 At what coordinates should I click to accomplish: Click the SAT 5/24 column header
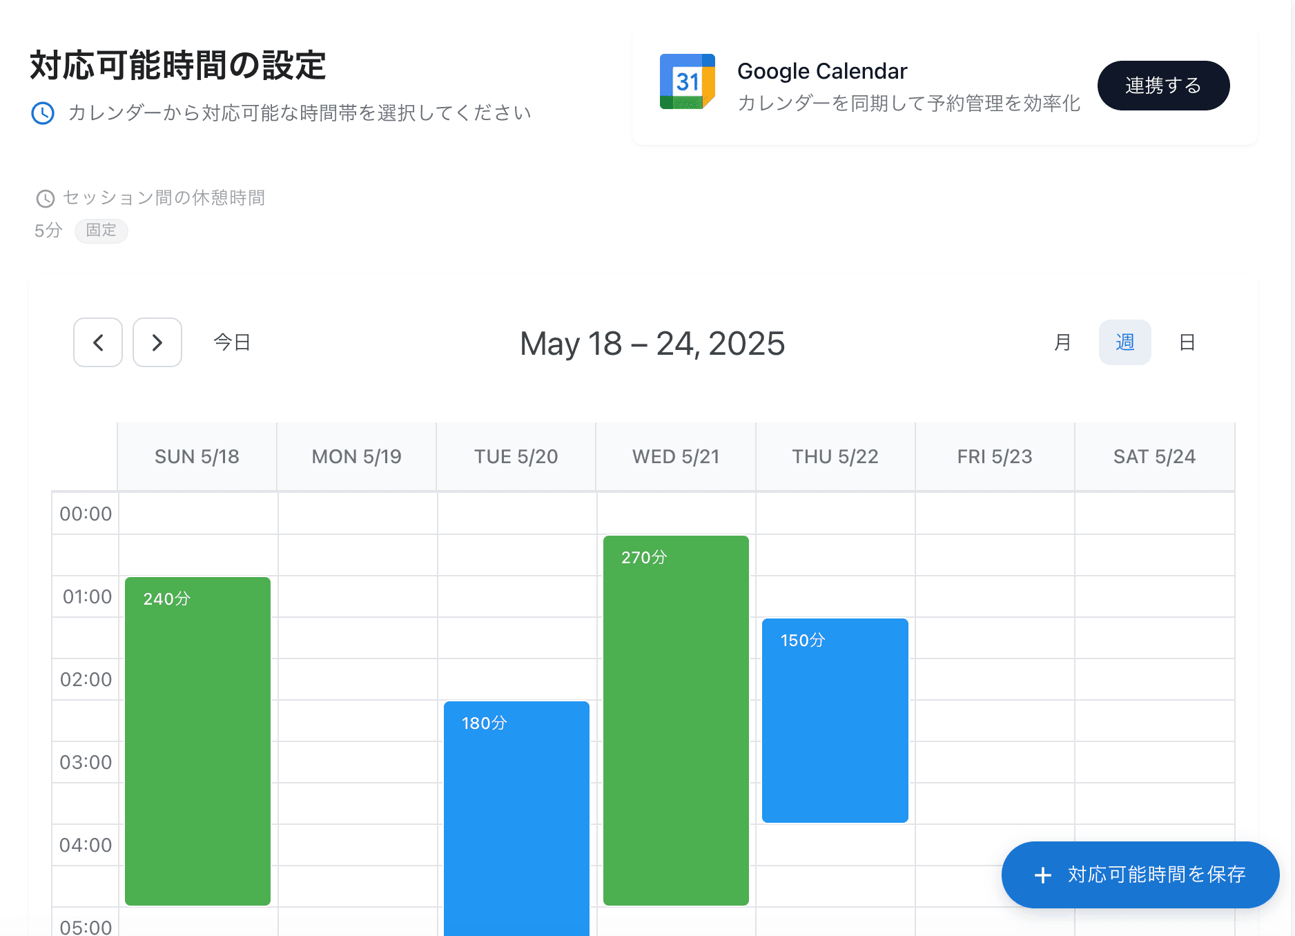click(1154, 457)
